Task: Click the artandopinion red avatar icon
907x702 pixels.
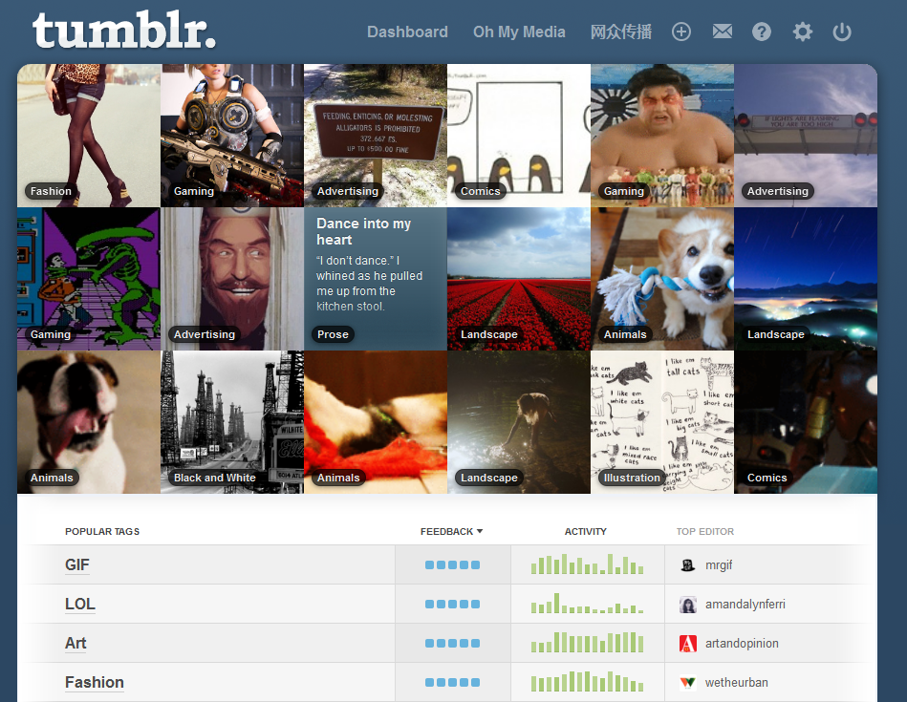Action: [688, 643]
